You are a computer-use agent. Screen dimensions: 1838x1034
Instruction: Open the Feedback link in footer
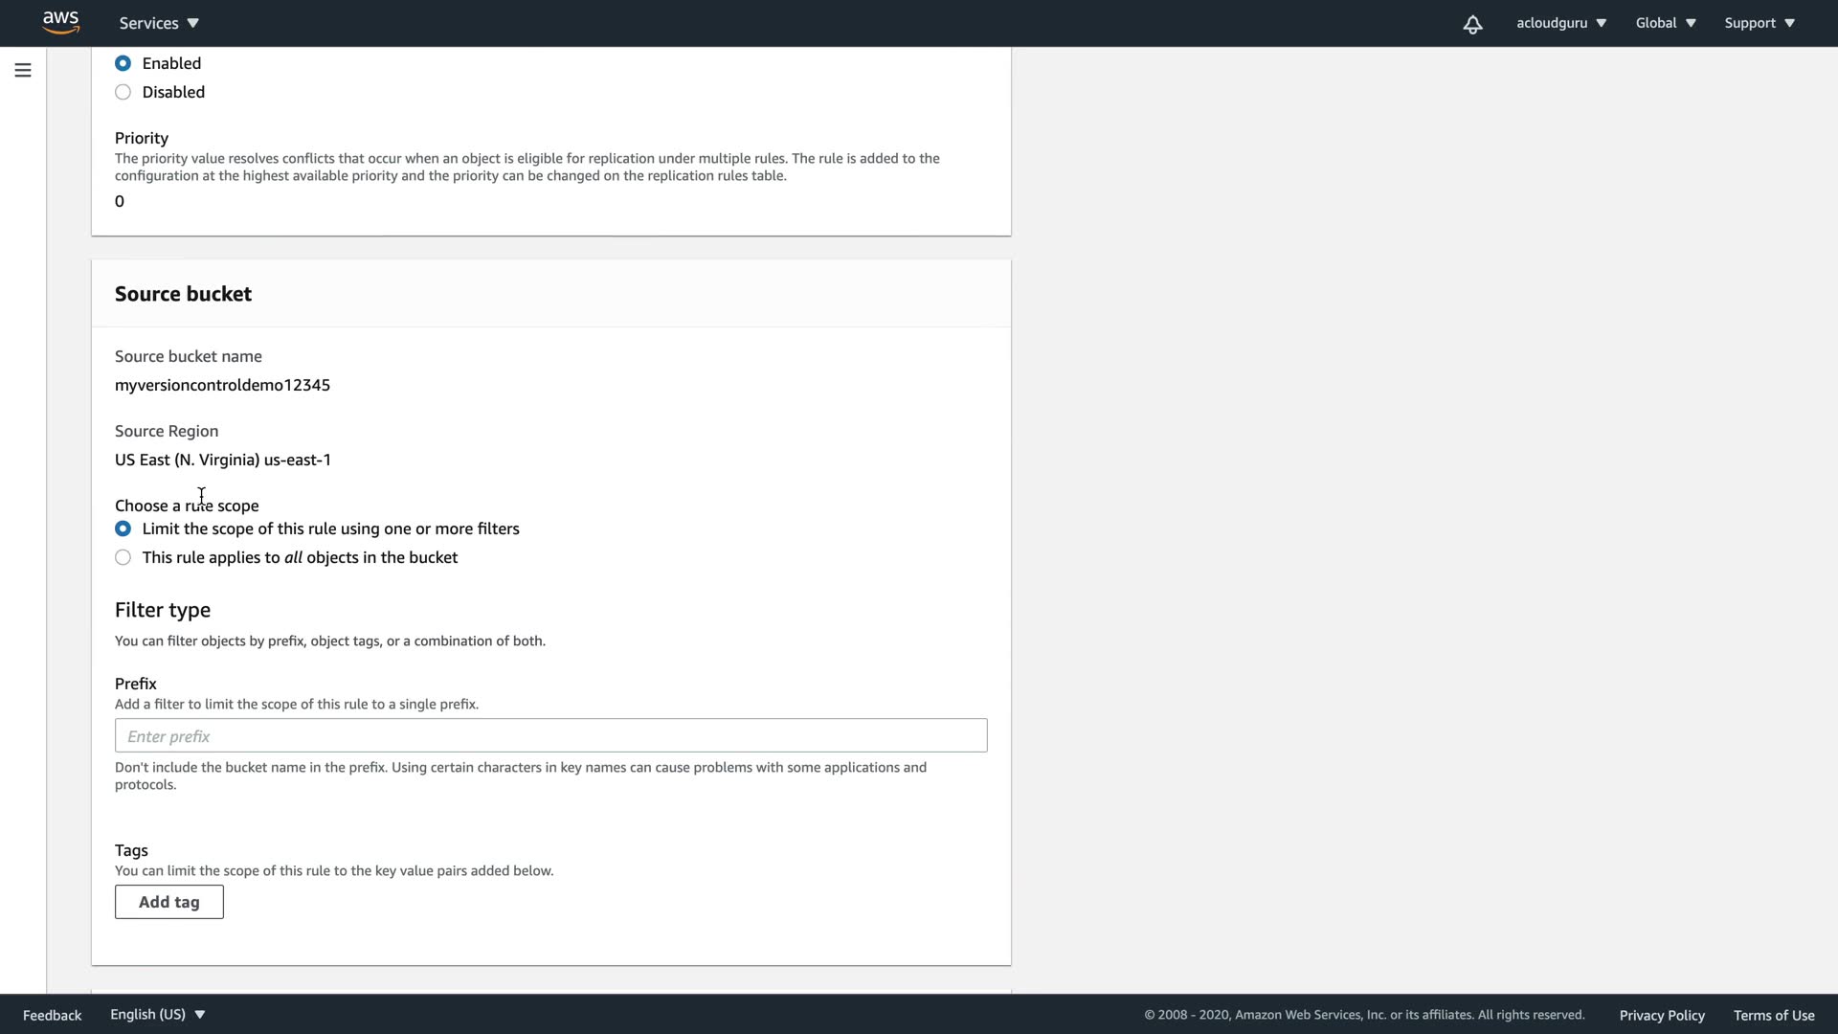pyautogui.click(x=52, y=1015)
